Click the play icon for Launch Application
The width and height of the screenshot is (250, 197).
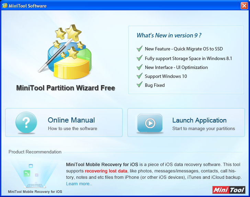click(150, 123)
